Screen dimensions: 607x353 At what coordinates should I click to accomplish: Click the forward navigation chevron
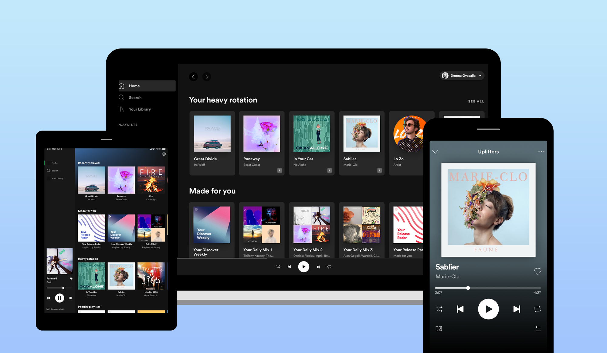(207, 77)
